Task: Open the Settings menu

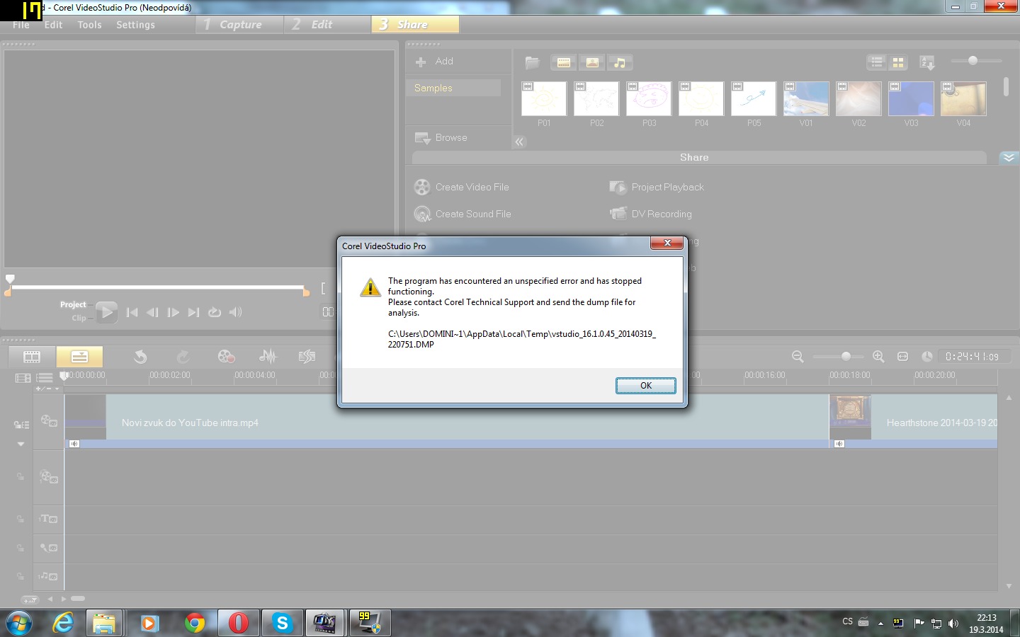Action: pyautogui.click(x=135, y=25)
